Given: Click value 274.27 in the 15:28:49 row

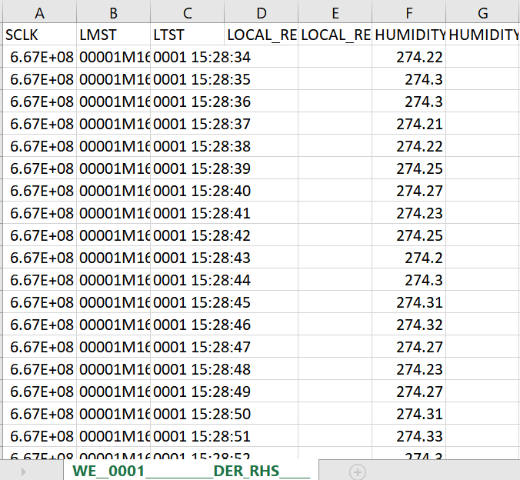Looking at the screenshot, I should click(409, 392).
